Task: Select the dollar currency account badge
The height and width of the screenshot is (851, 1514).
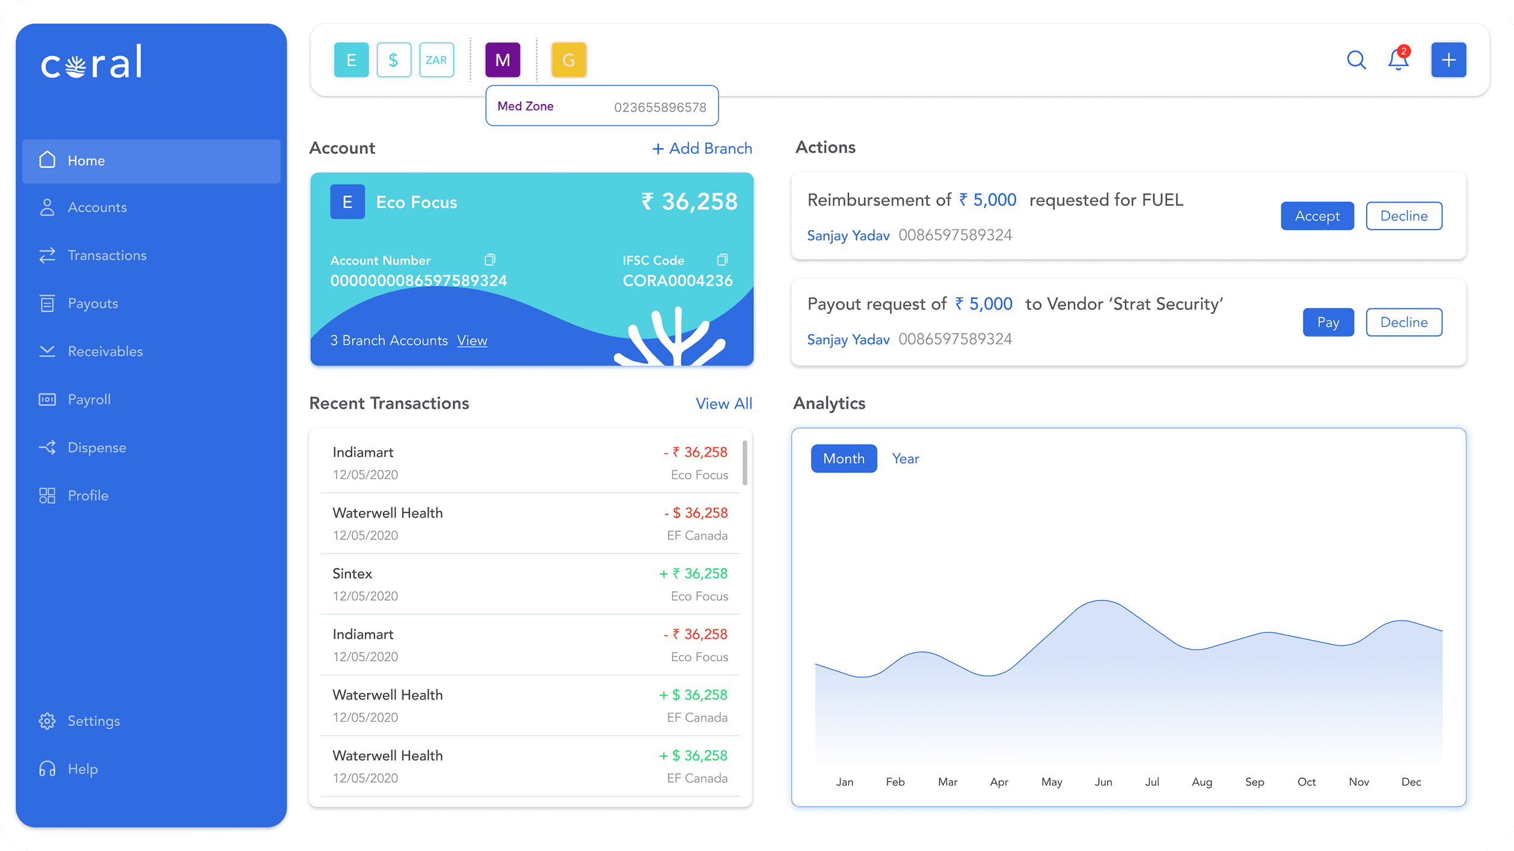Action: [x=394, y=60]
